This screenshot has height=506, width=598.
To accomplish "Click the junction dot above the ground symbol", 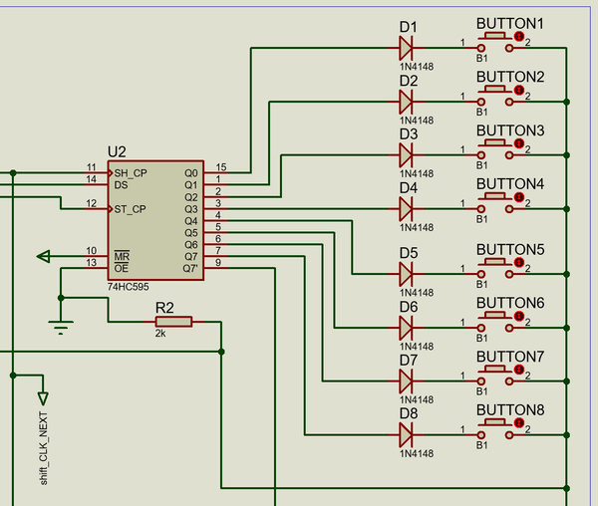I will click(x=61, y=298).
